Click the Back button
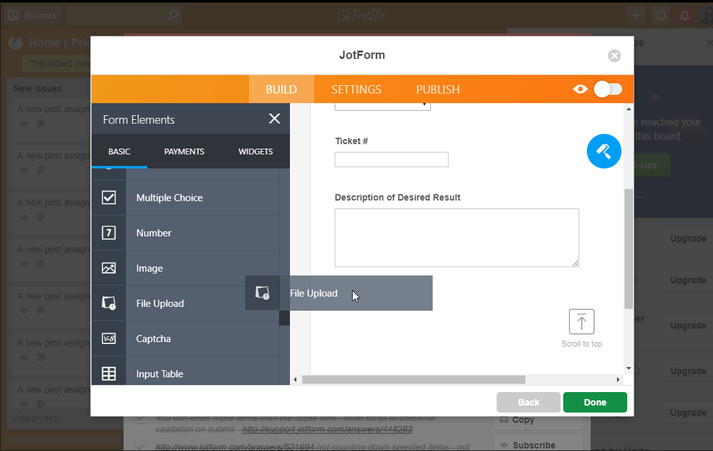 (528, 402)
